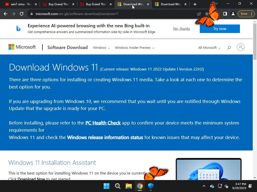The height and width of the screenshot is (192, 257).
Task: Open the Windows Start menu
Action: point(106,186)
